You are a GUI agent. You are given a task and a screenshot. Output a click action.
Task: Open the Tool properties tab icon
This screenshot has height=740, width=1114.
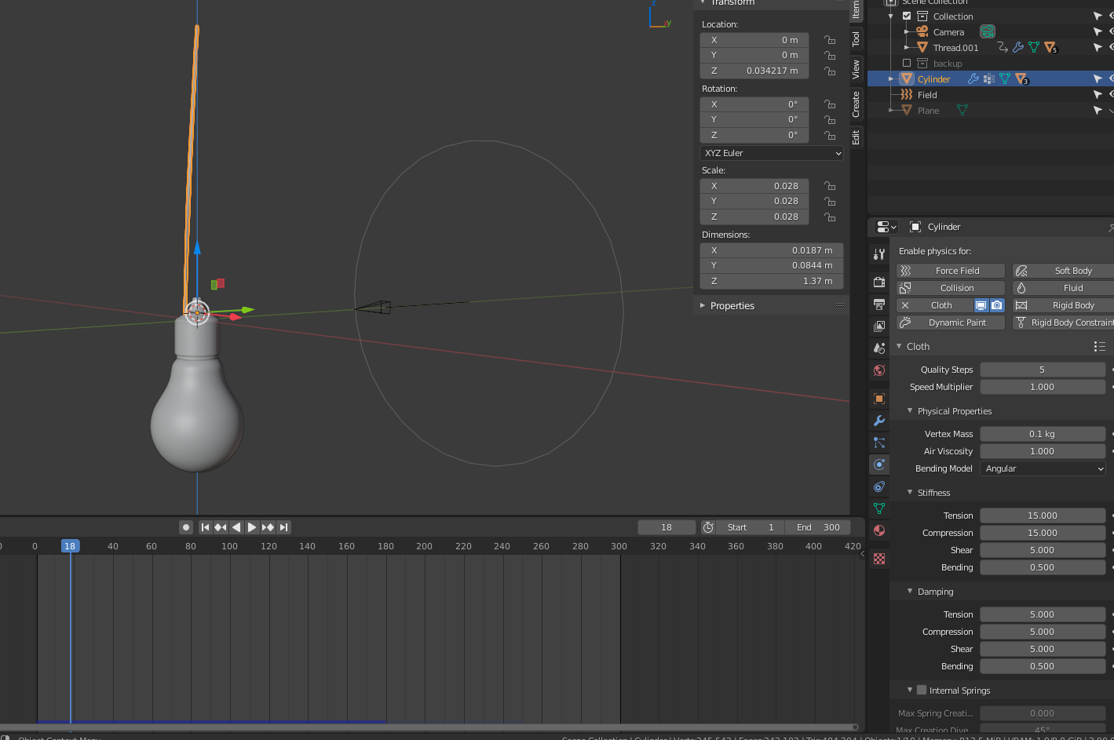coord(879,254)
